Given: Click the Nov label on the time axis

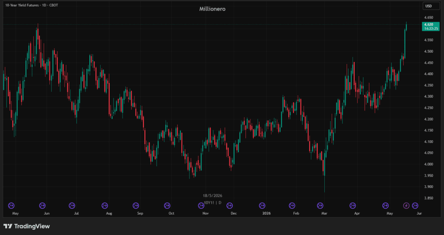Looking at the screenshot, I should click(206, 213).
